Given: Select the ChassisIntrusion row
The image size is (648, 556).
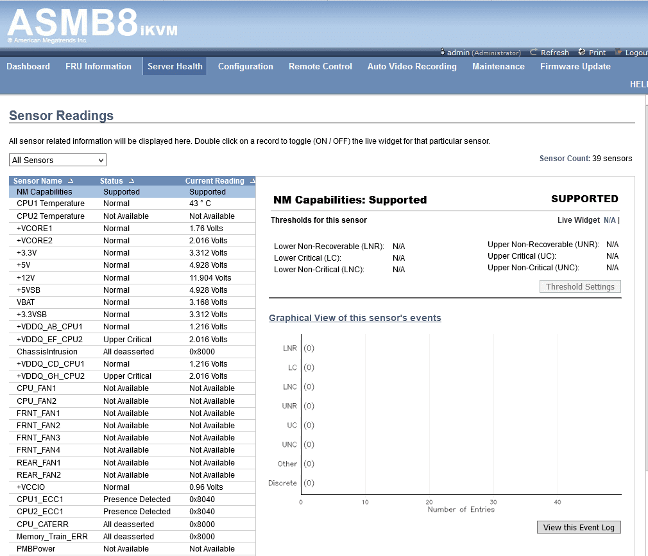Looking at the screenshot, I should click(x=132, y=352).
